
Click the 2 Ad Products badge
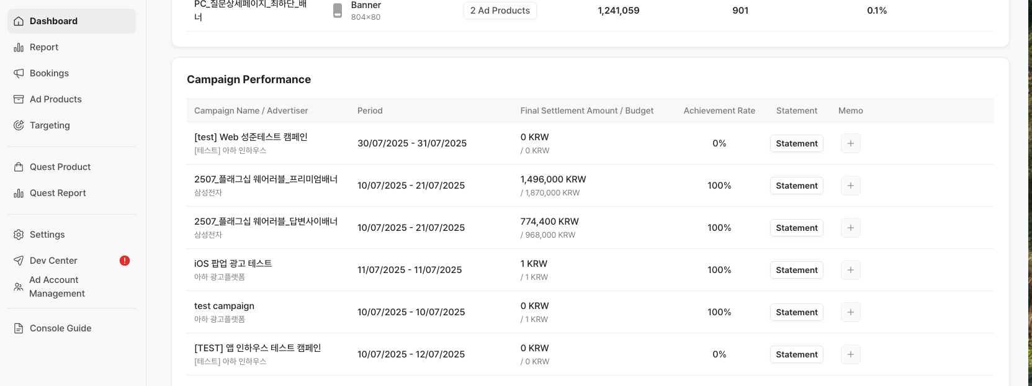pos(500,11)
